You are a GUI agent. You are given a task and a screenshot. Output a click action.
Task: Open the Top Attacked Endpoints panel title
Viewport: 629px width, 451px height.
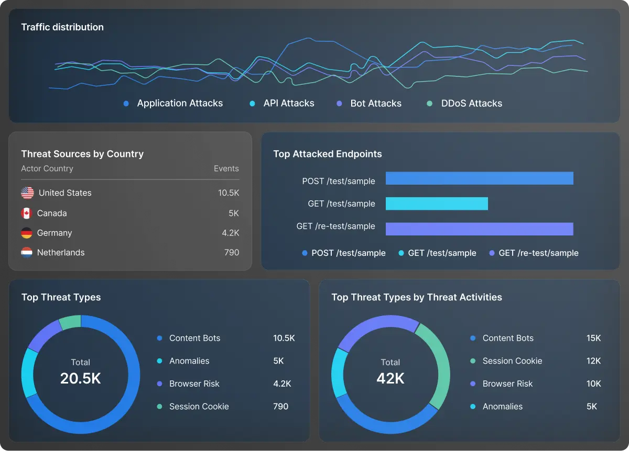328,154
